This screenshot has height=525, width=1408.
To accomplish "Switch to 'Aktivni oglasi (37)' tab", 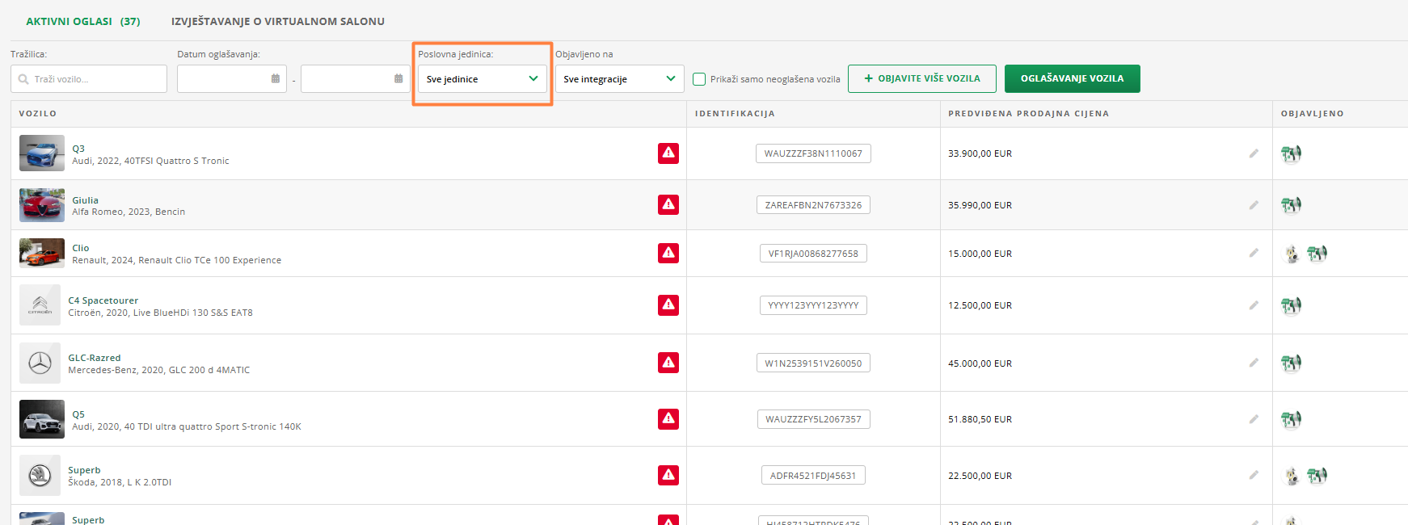I will point(83,22).
